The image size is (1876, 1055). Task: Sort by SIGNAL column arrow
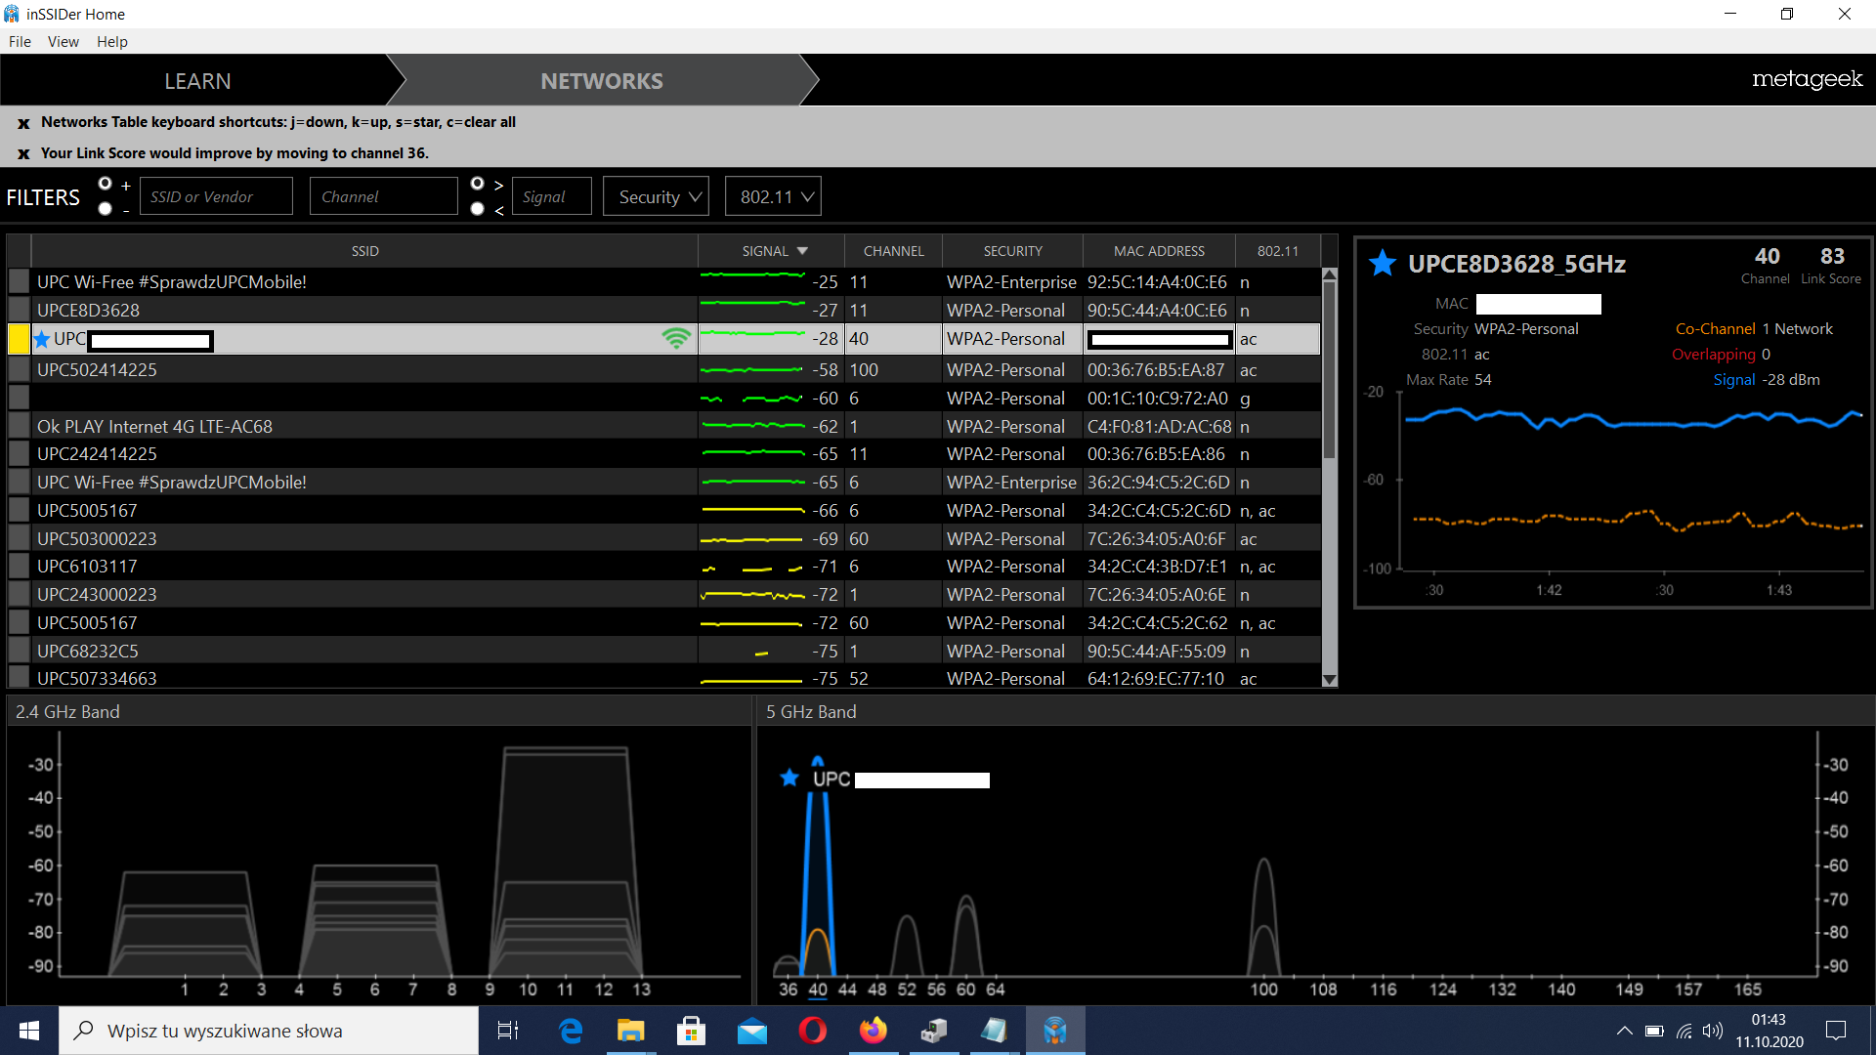point(802,251)
